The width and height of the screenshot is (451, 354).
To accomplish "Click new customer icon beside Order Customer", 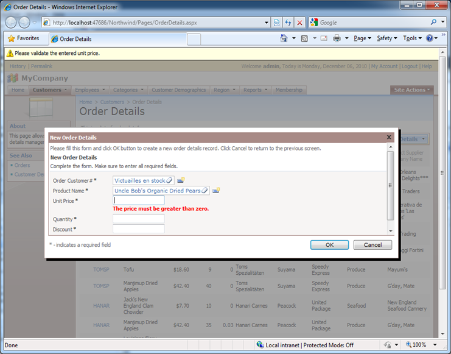I will pos(181,180).
